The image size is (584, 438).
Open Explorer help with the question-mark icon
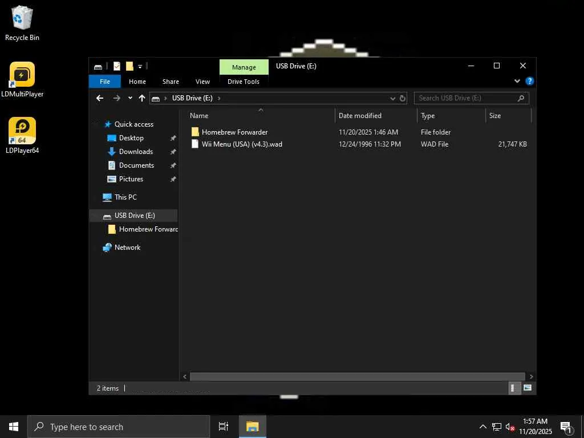(529, 81)
